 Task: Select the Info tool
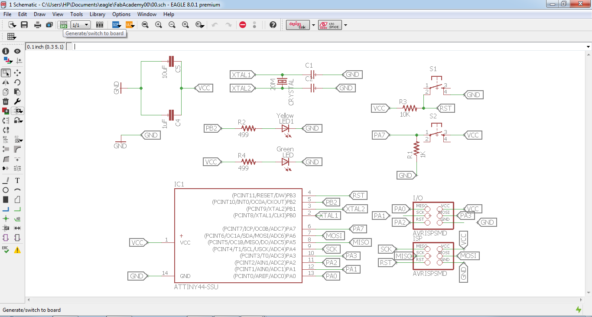[6, 51]
